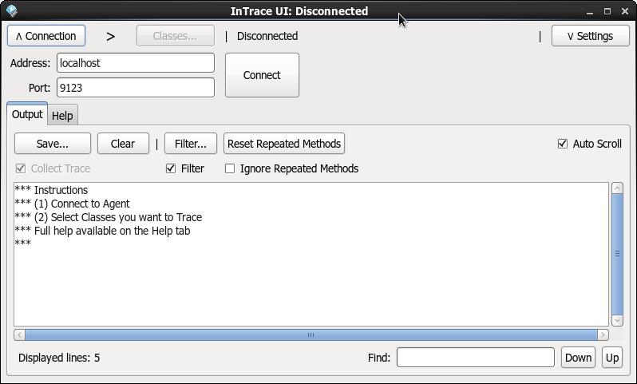
Task: Click the InTrace UI: Disconnected title bar
Action: 299,11
